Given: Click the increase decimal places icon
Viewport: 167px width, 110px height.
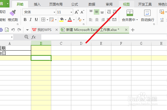Looking at the screenshot, I should (162, 20).
